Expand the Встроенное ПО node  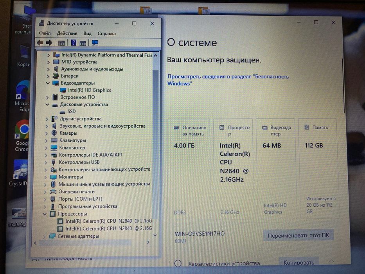[x=47, y=97]
